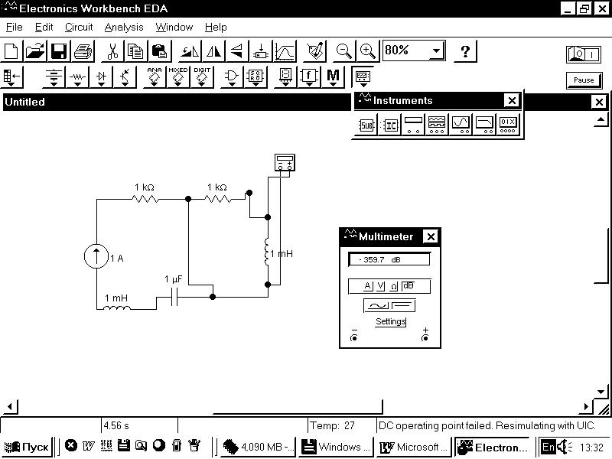Open the Basic resistor parts bin

(77, 76)
